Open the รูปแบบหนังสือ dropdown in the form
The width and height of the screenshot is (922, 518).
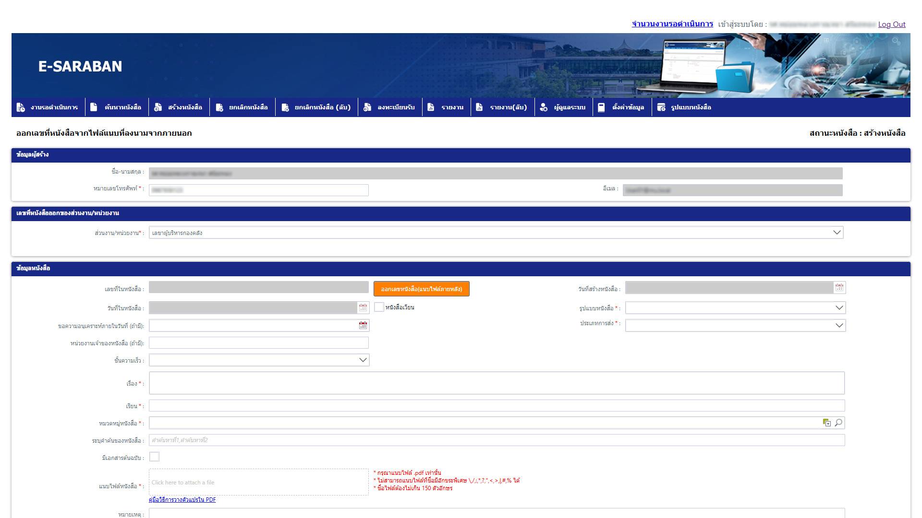pos(839,308)
